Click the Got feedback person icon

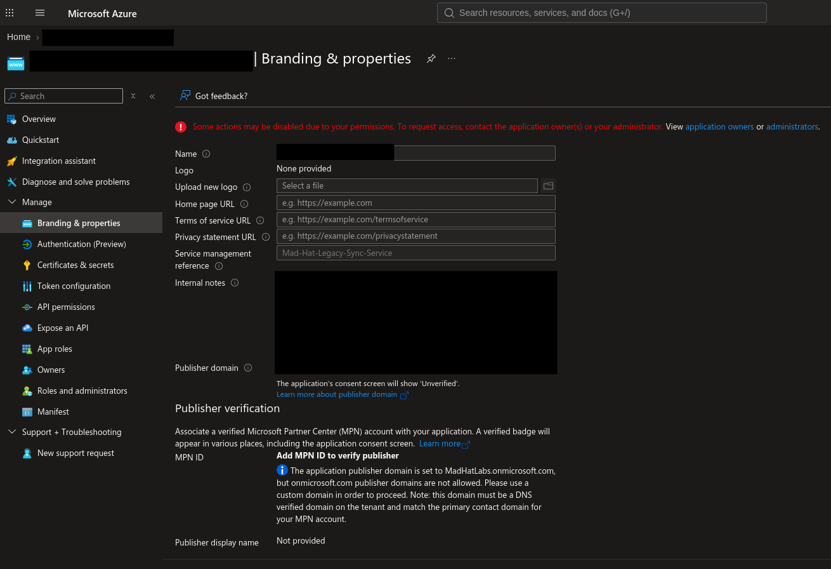click(x=185, y=95)
